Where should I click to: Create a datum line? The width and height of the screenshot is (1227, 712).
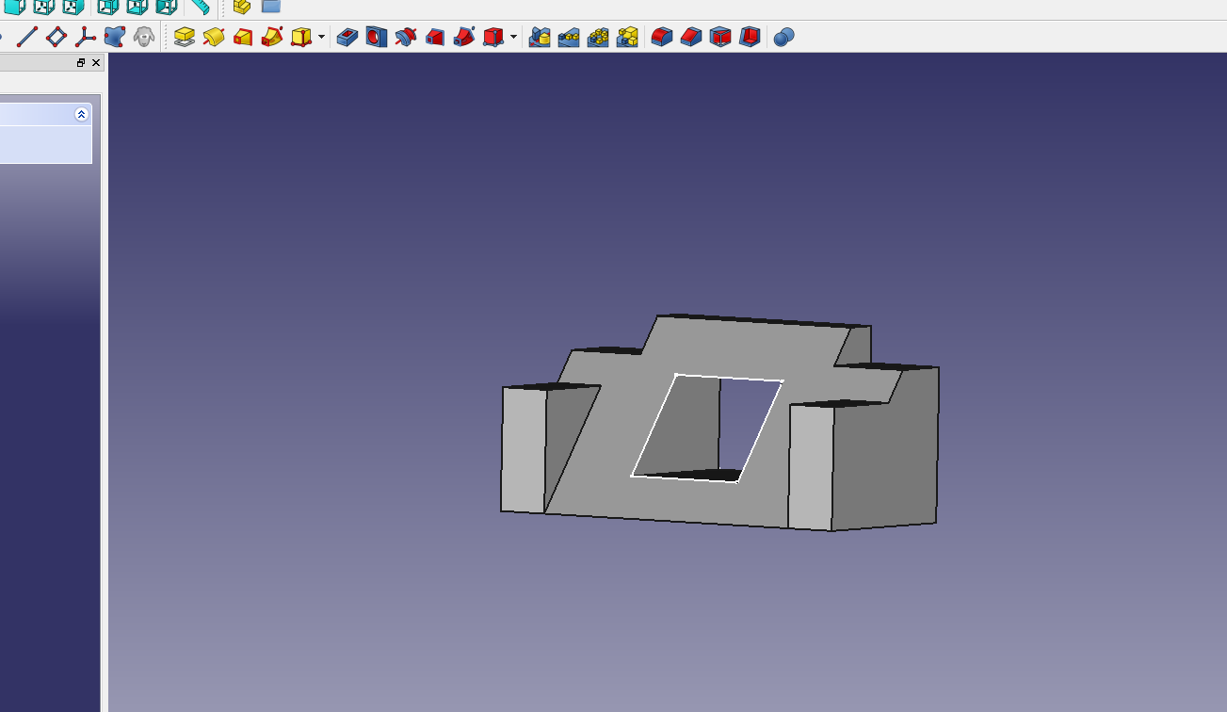(27, 38)
